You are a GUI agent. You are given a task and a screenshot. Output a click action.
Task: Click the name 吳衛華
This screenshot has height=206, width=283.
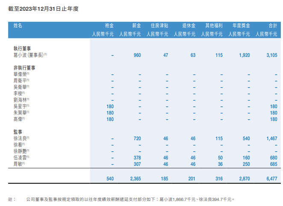pos(21,87)
